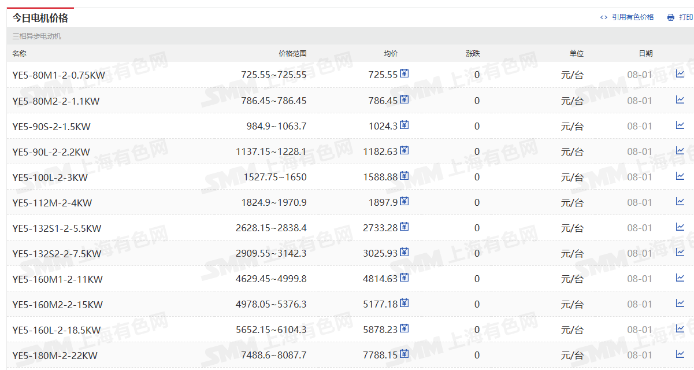Open price chart for YE5-160M1-2-11KW
The image size is (694, 370).
[680, 277]
